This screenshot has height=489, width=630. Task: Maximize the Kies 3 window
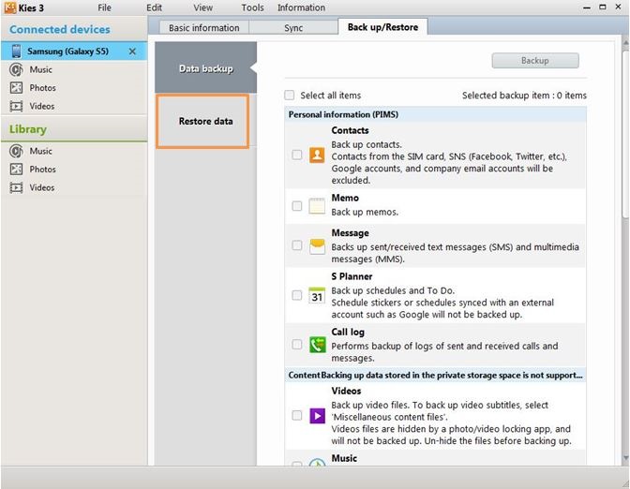[602, 7]
